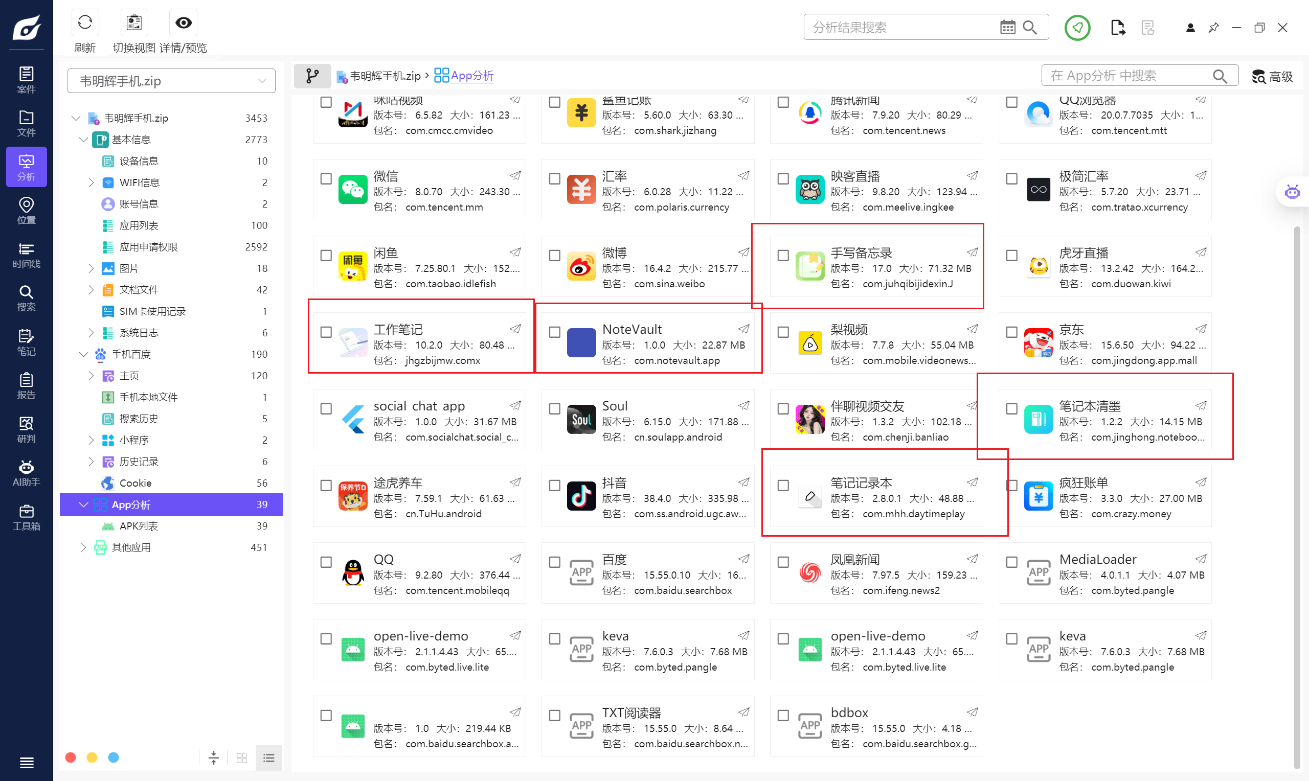This screenshot has height=781, width=1309.
Task: Collapse the 手机百度 tree node
Action: [83, 354]
